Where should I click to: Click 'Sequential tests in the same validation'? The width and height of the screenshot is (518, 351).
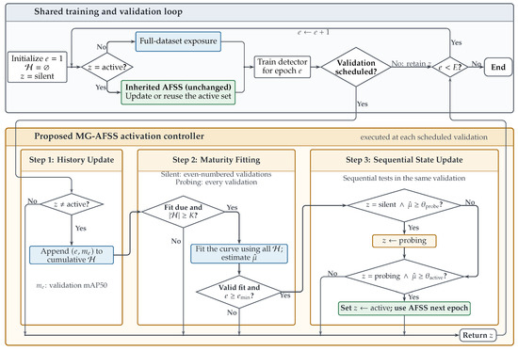click(x=404, y=178)
